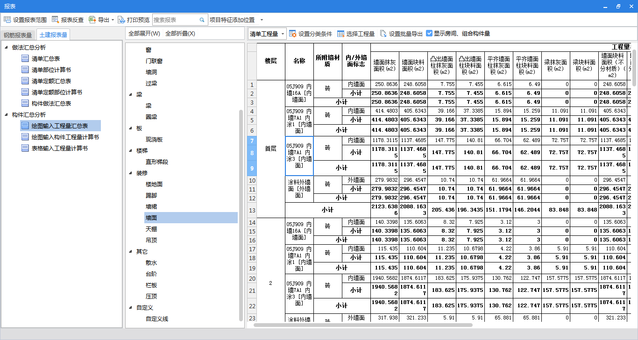This screenshot has height=340, width=638.
Task: Collapse the 楼梯 category node
Action: [131, 150]
